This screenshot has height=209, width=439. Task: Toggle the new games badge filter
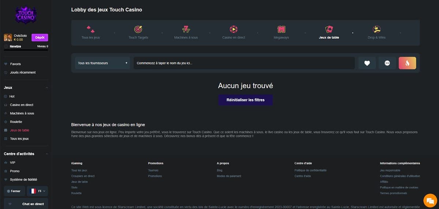[x=387, y=63]
